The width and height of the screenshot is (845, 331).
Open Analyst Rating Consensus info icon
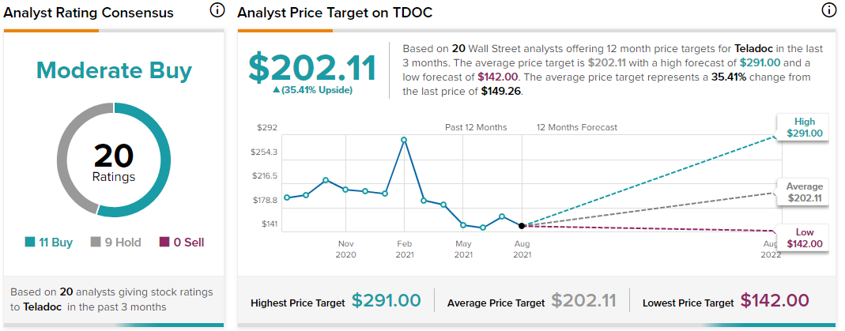pyautogui.click(x=216, y=9)
